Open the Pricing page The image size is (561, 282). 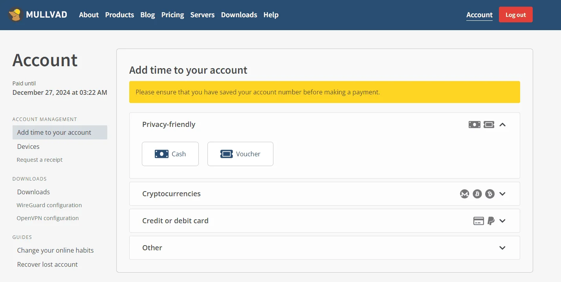[172, 15]
